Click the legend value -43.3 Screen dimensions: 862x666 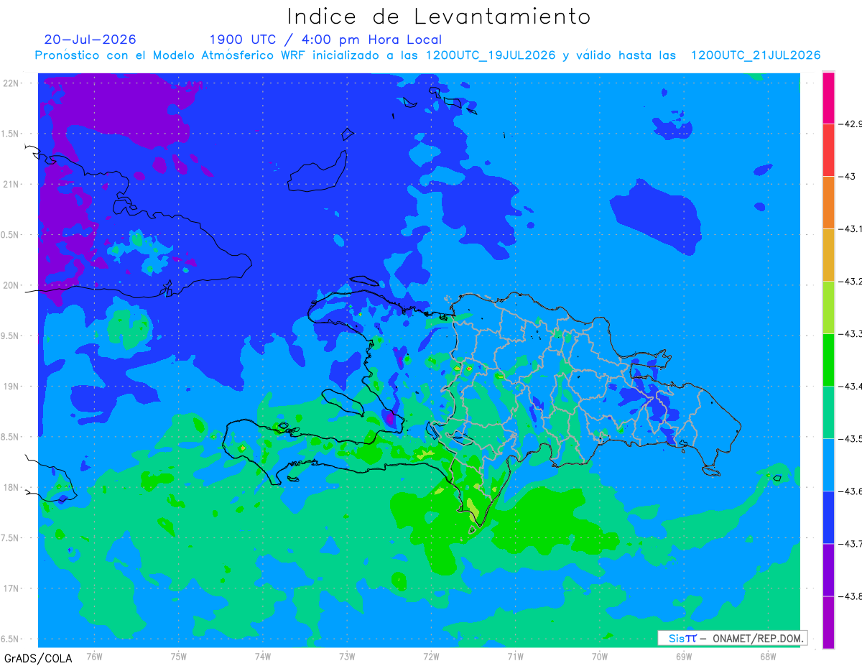(x=850, y=333)
